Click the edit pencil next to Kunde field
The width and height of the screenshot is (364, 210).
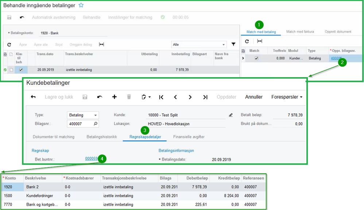click(x=231, y=115)
